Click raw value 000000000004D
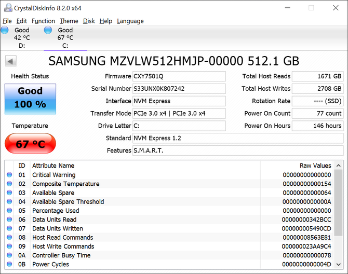This screenshot has height=274, width=348. click(x=307, y=264)
